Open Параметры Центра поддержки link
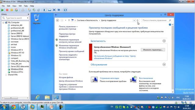 point(67,35)
